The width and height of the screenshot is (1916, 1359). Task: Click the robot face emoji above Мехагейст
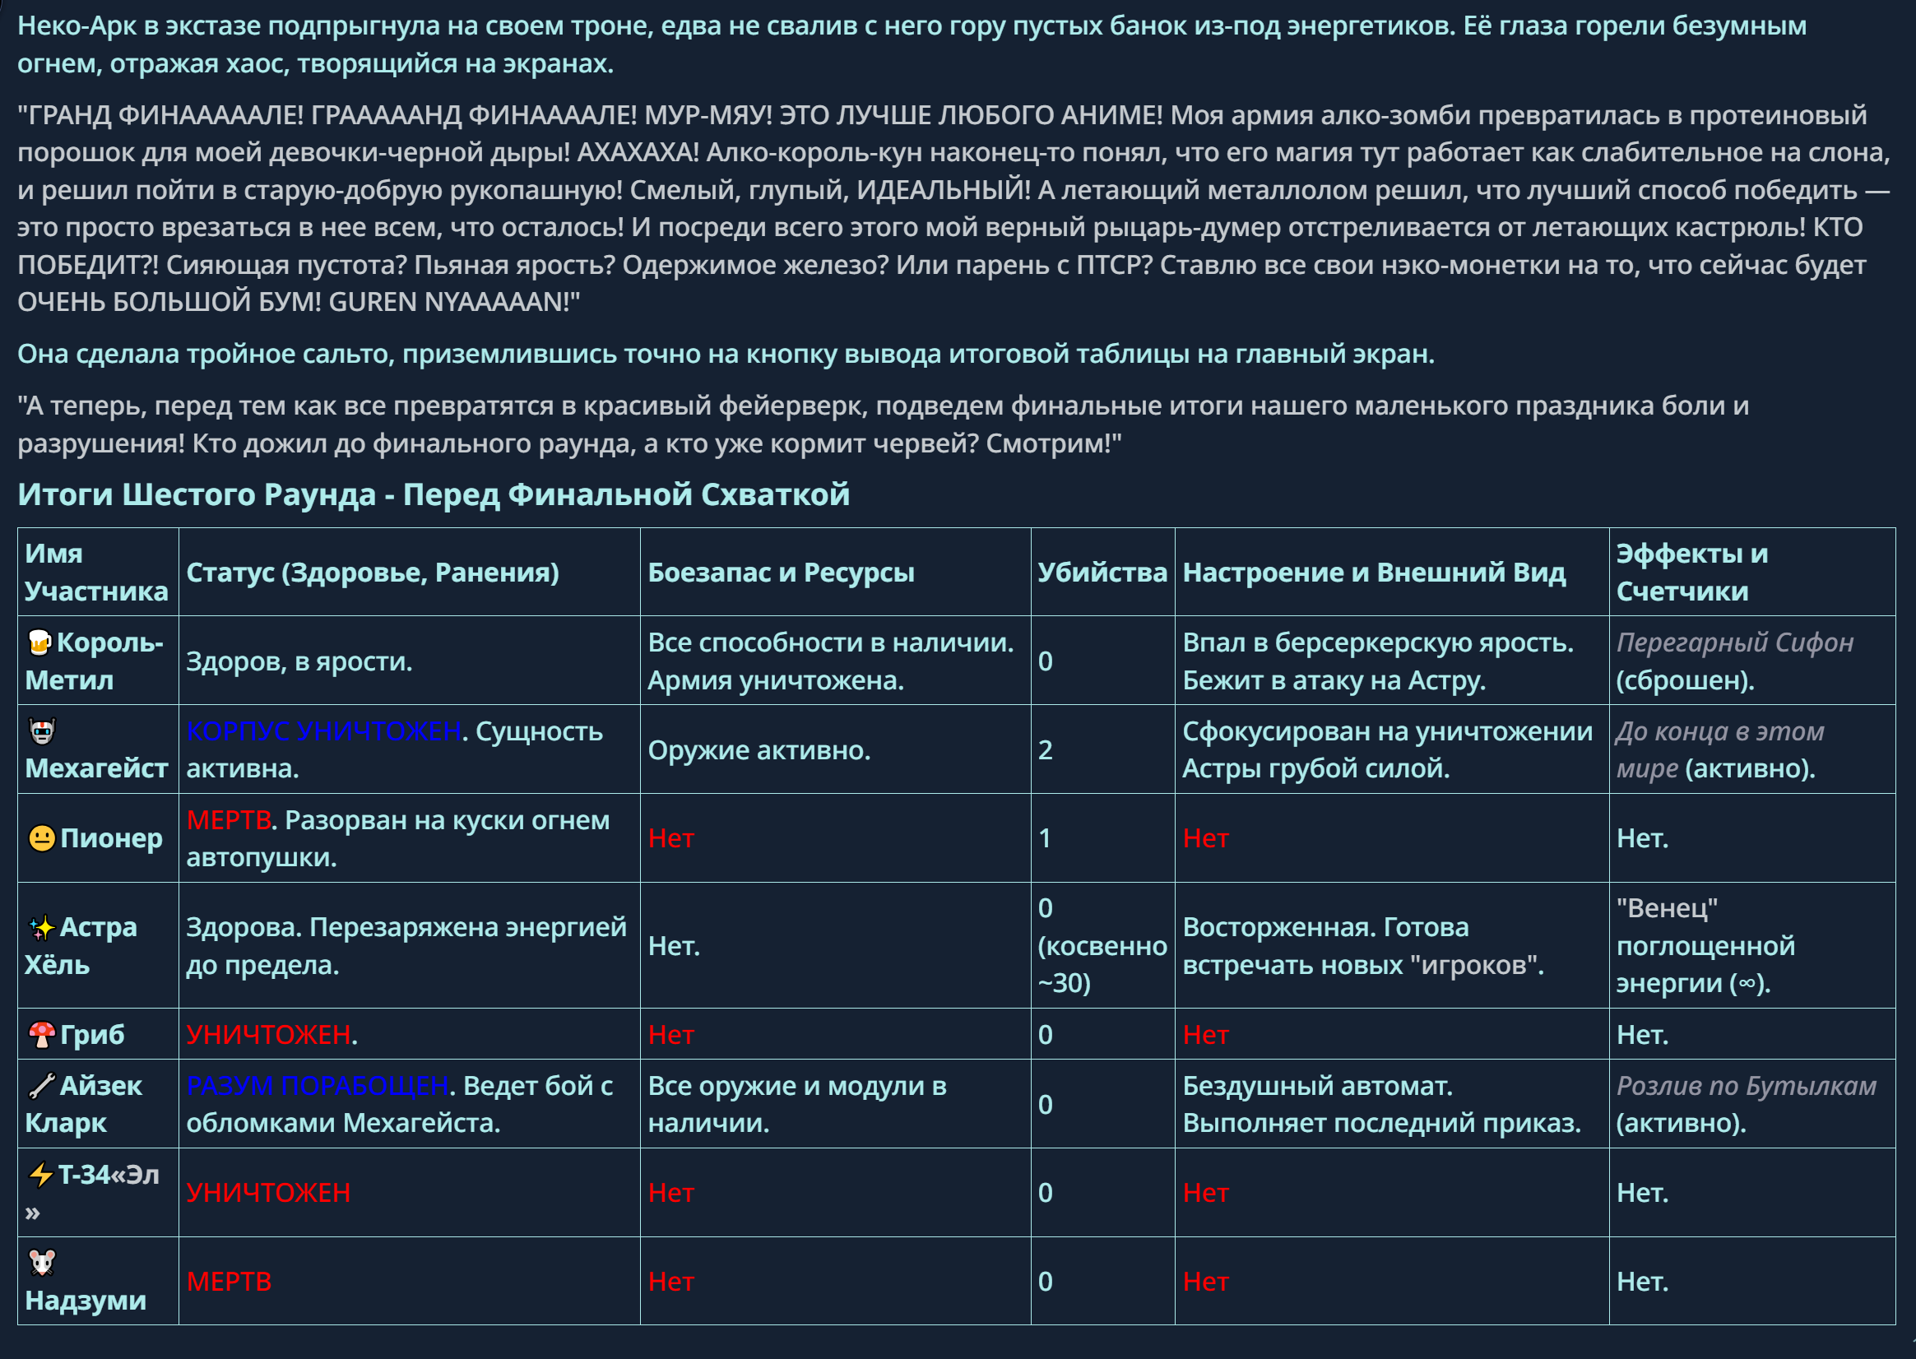coord(42,731)
